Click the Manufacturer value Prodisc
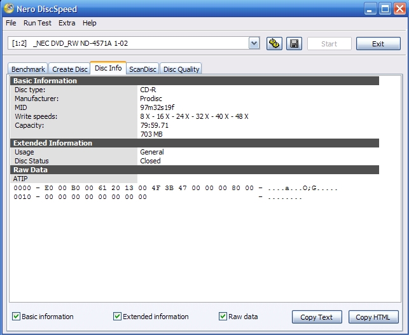Image resolution: width=409 pixels, height=335 pixels. [151, 99]
